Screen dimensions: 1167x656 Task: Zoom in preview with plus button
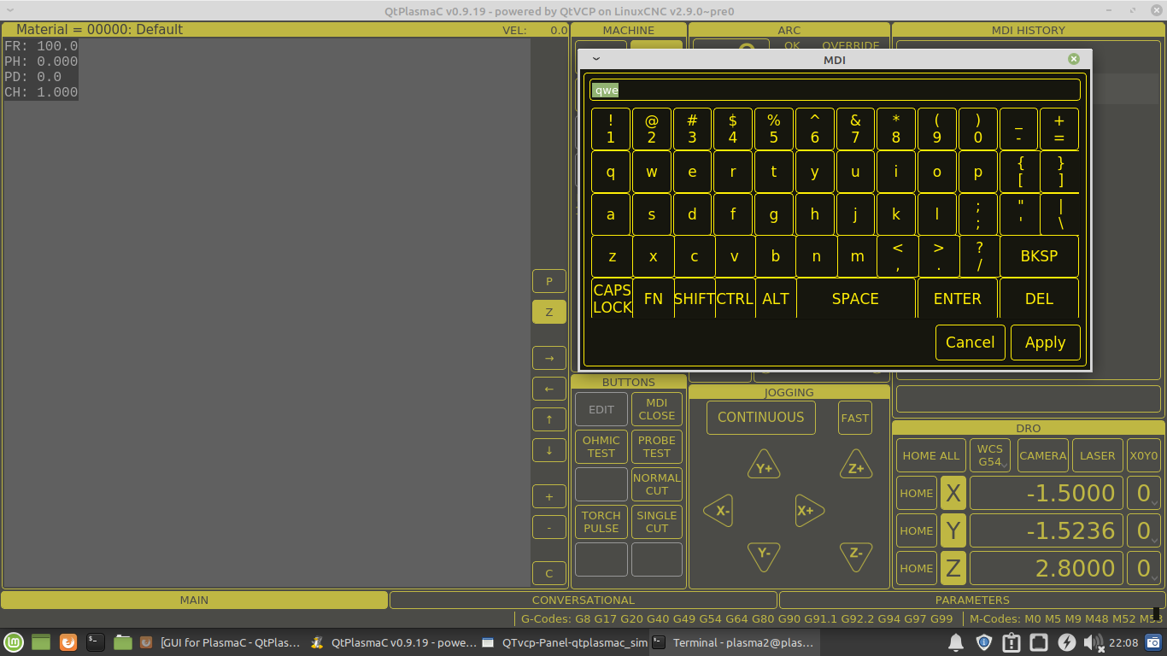pos(549,496)
